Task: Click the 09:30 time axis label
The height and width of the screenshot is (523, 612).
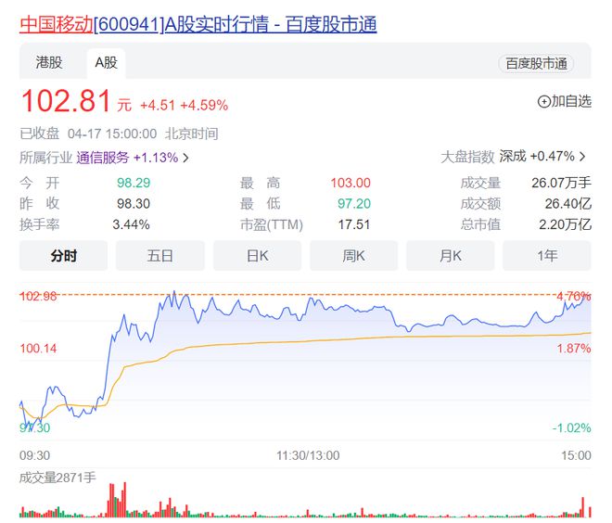Action: pos(34,455)
